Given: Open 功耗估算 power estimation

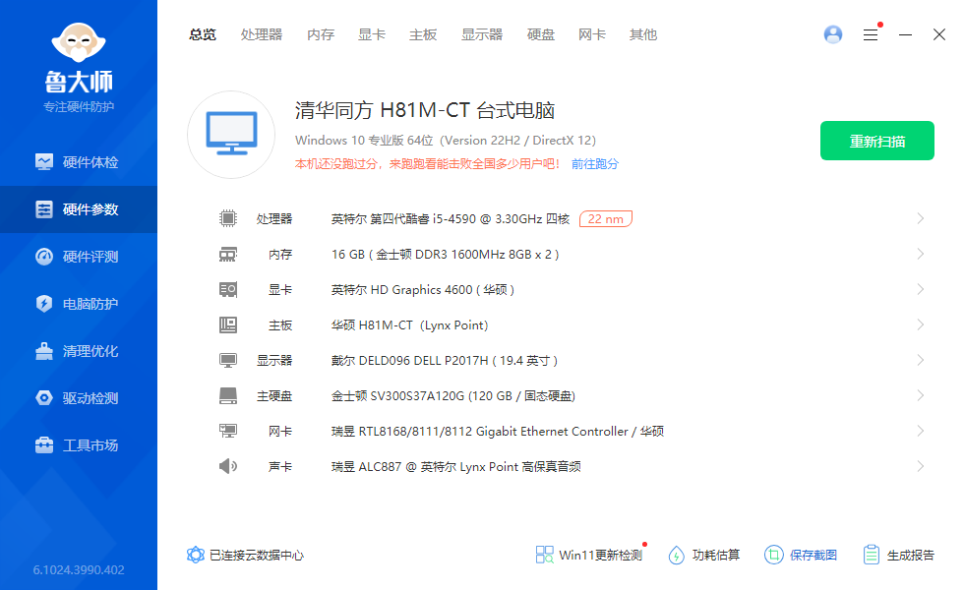Looking at the screenshot, I should pyautogui.click(x=704, y=555).
